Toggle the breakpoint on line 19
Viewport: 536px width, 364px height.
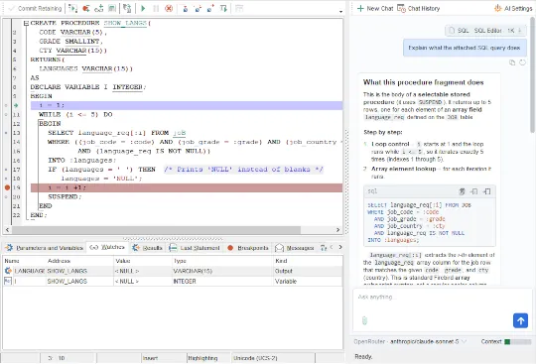point(7,187)
